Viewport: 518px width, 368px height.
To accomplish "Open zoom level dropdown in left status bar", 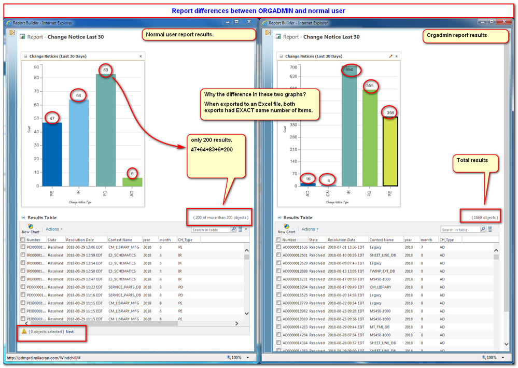I will click(247, 358).
